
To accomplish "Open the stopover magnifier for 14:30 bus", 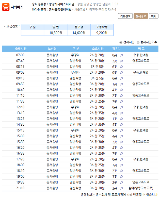I will tap(121, 125).
